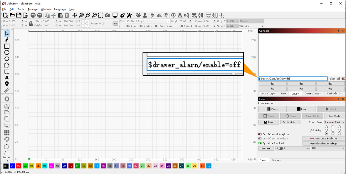Screen dimensions: 346x174
Task: Open the Preview monitor icon
Action: coord(115,15)
